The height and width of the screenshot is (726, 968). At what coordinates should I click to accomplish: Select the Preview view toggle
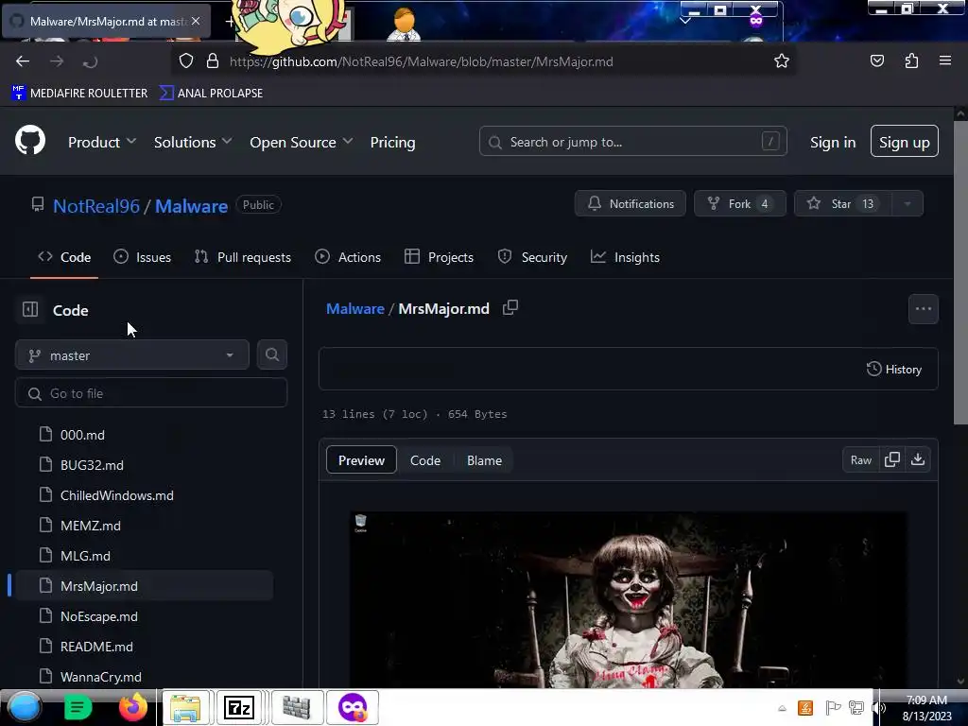pyautogui.click(x=361, y=460)
